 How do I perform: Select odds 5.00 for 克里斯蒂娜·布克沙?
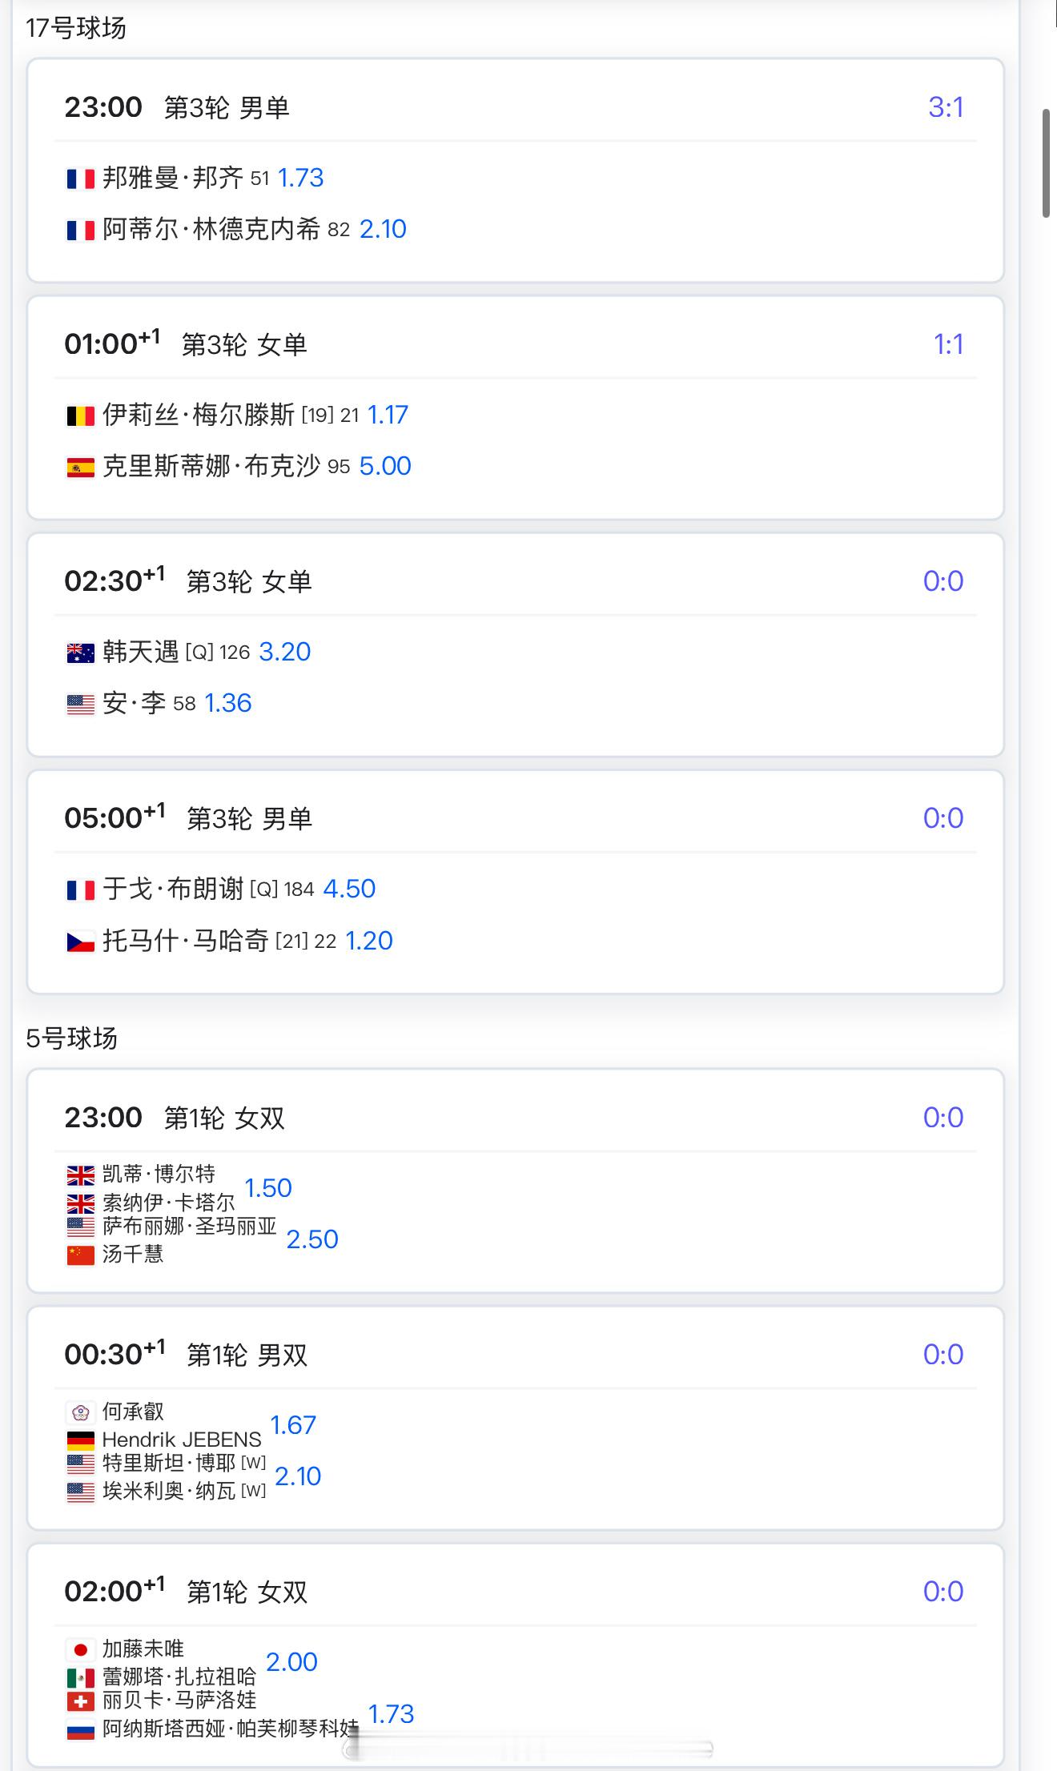(x=385, y=466)
